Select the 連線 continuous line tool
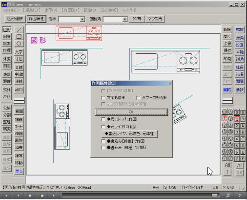The width and height of the screenshot is (247, 200). (x=19, y=81)
